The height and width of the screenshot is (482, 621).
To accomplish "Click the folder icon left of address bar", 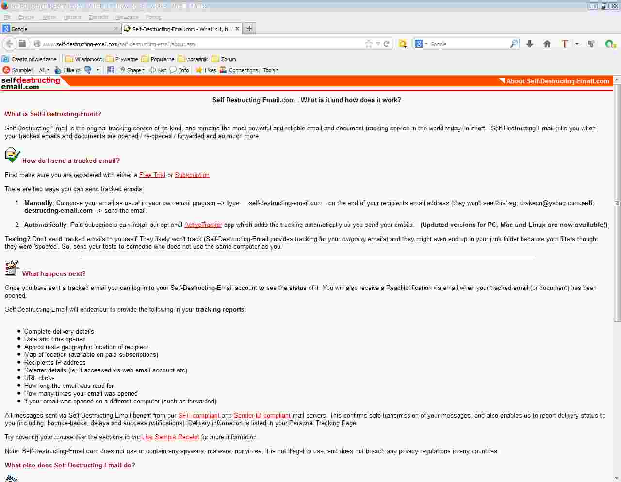I will (x=22, y=44).
